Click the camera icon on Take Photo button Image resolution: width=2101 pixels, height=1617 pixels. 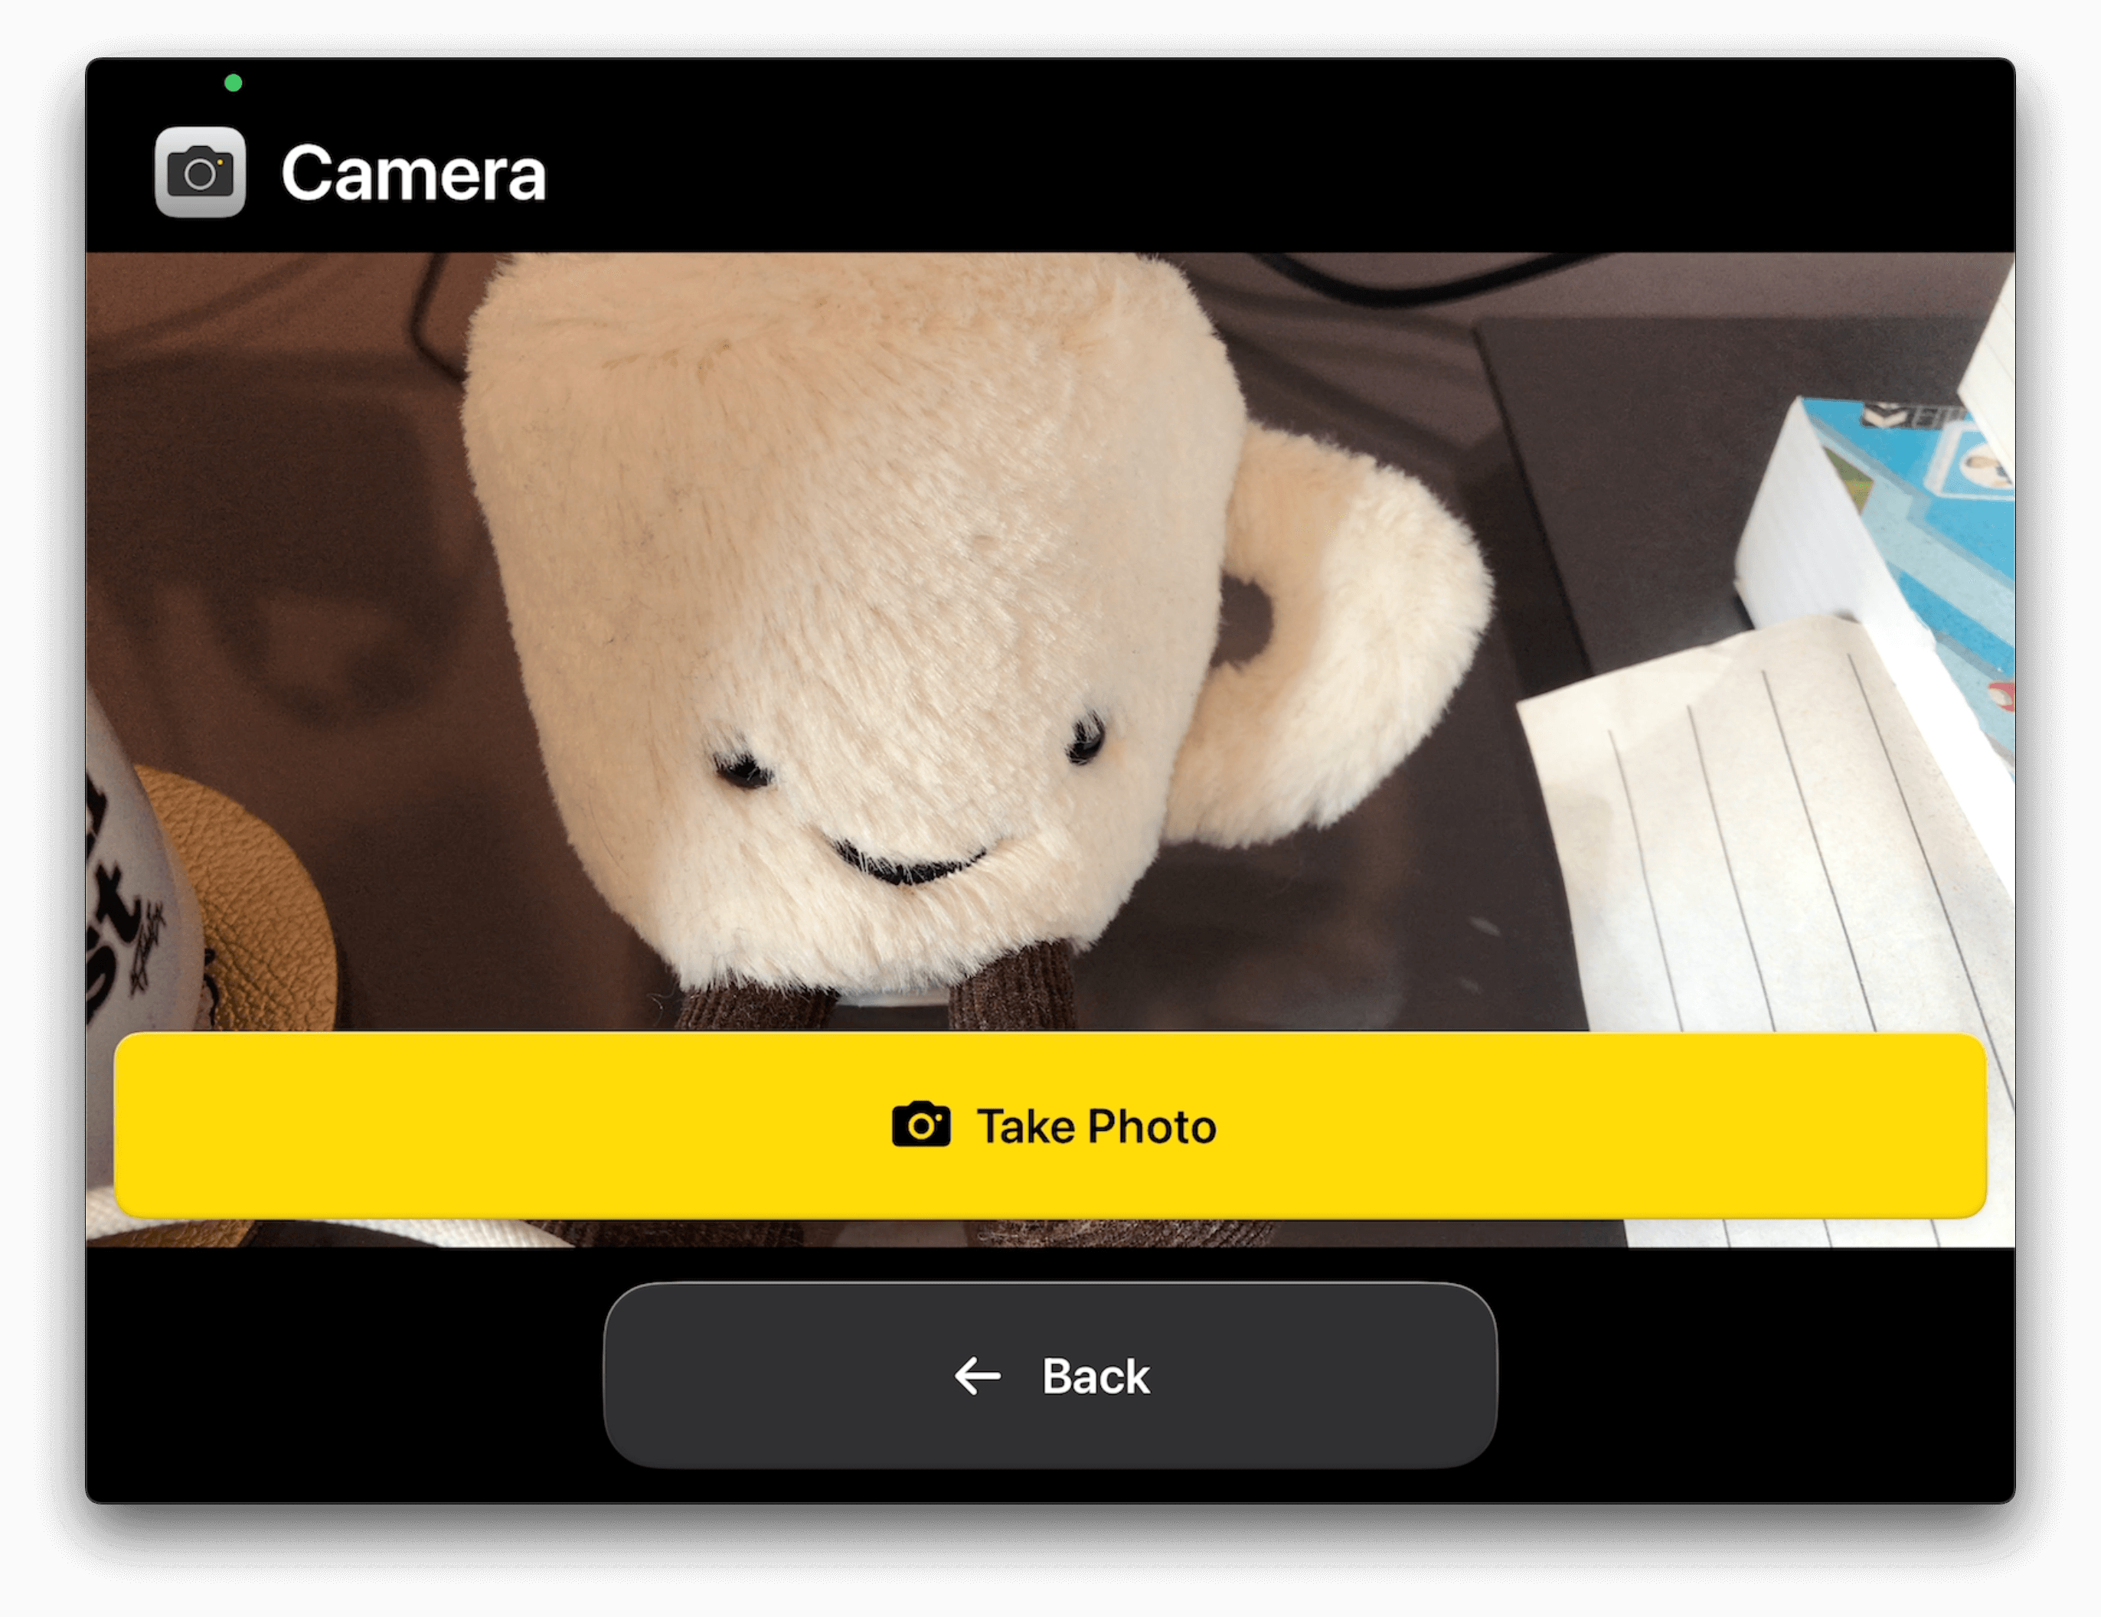pyautogui.click(x=920, y=1125)
